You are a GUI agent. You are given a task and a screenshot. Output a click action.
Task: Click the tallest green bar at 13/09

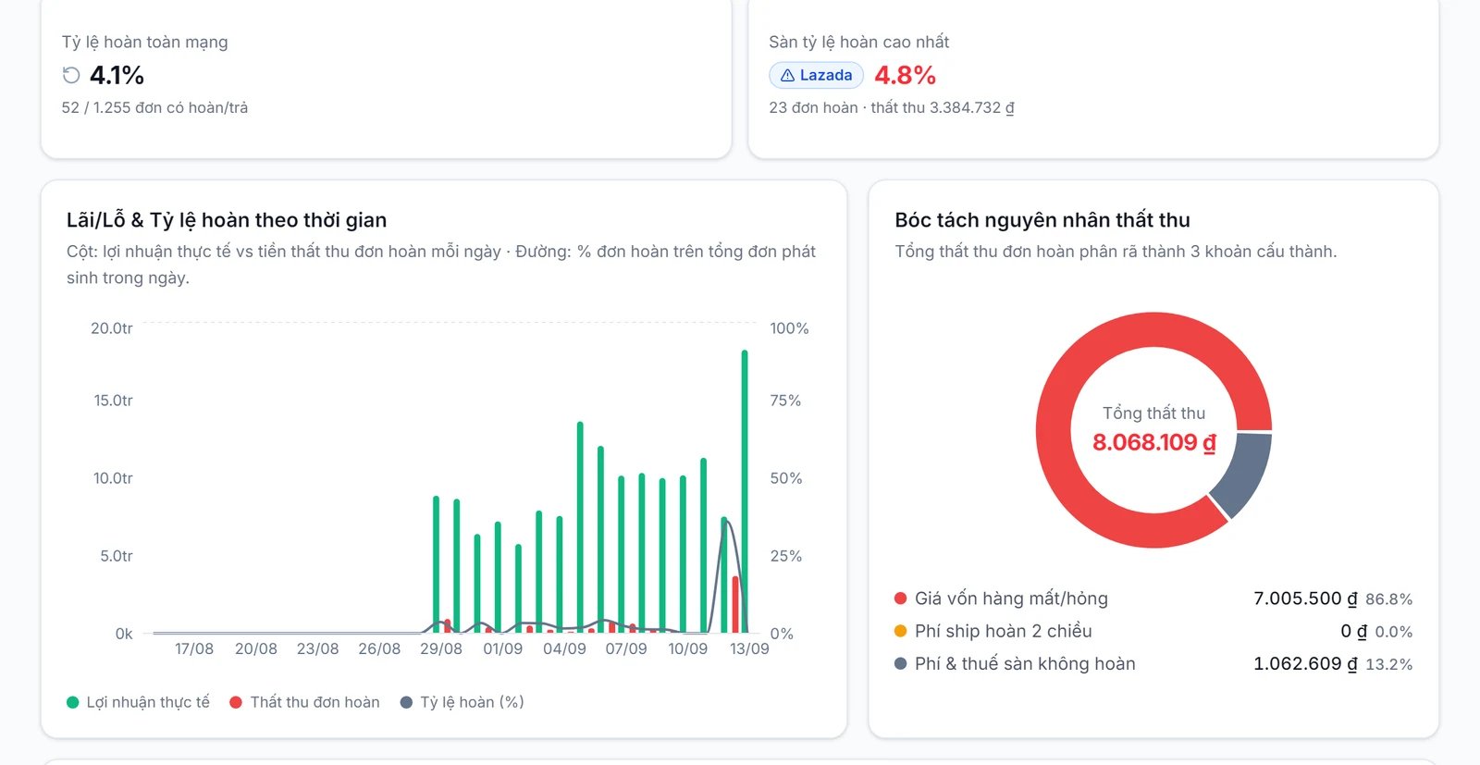[x=745, y=491]
